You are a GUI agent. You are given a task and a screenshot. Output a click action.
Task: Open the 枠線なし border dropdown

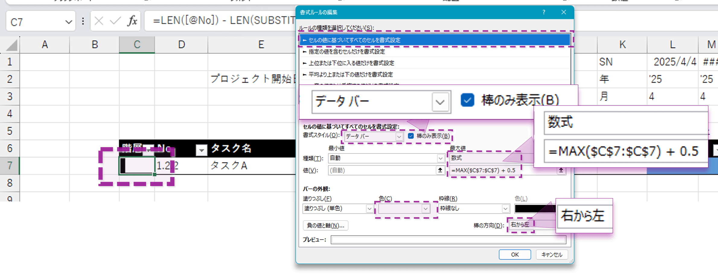[x=505, y=208]
